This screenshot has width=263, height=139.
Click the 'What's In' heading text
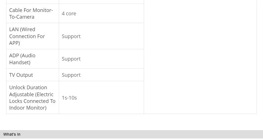tap(12, 134)
